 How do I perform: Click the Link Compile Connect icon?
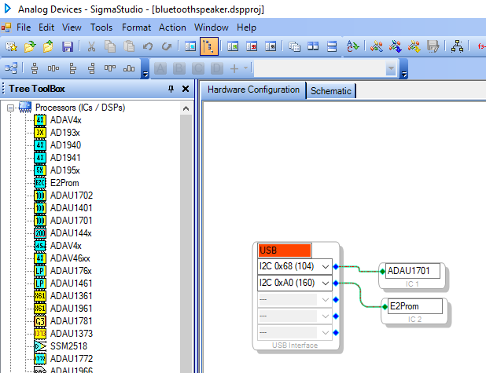point(376,46)
